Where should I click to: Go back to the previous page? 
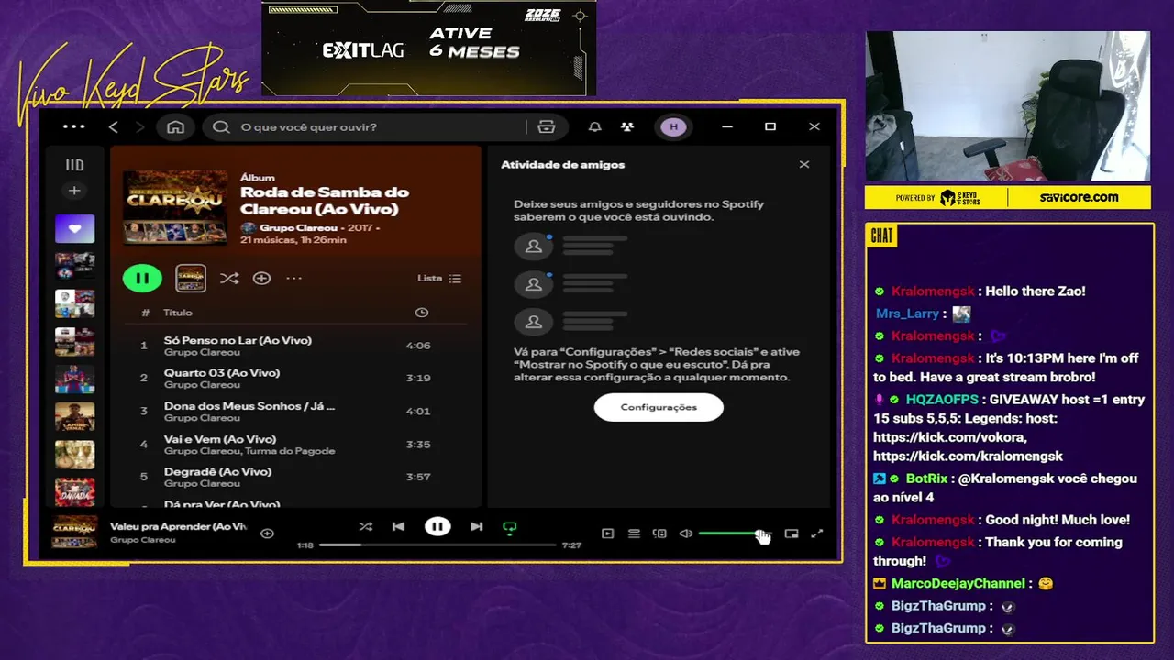coord(114,127)
